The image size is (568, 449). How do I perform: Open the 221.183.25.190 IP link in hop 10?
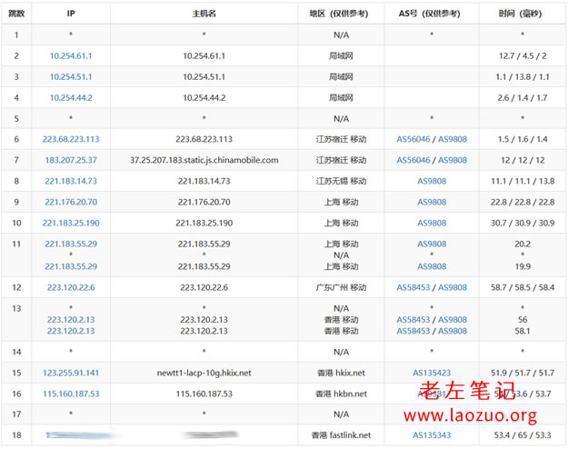tap(71, 223)
